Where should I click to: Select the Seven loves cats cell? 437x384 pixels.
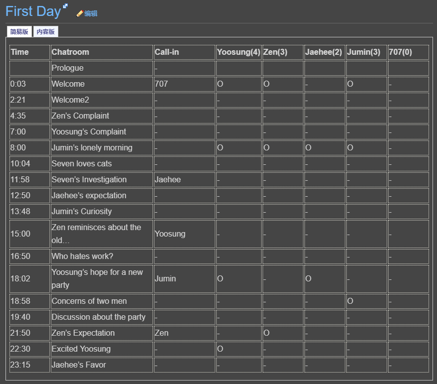click(102, 163)
